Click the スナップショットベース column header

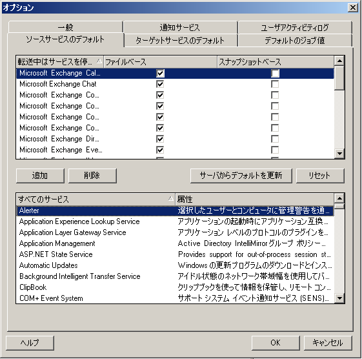(276, 62)
